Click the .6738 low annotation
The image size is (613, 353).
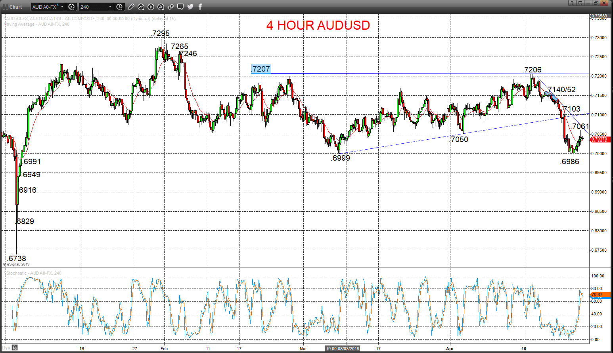click(17, 259)
